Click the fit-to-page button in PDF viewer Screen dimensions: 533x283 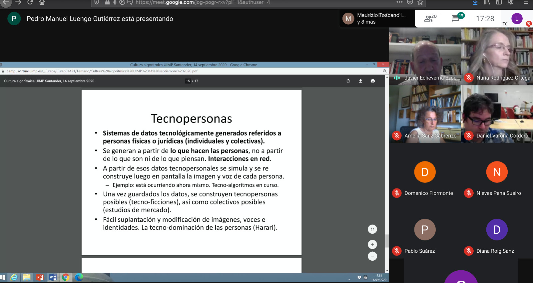372,229
